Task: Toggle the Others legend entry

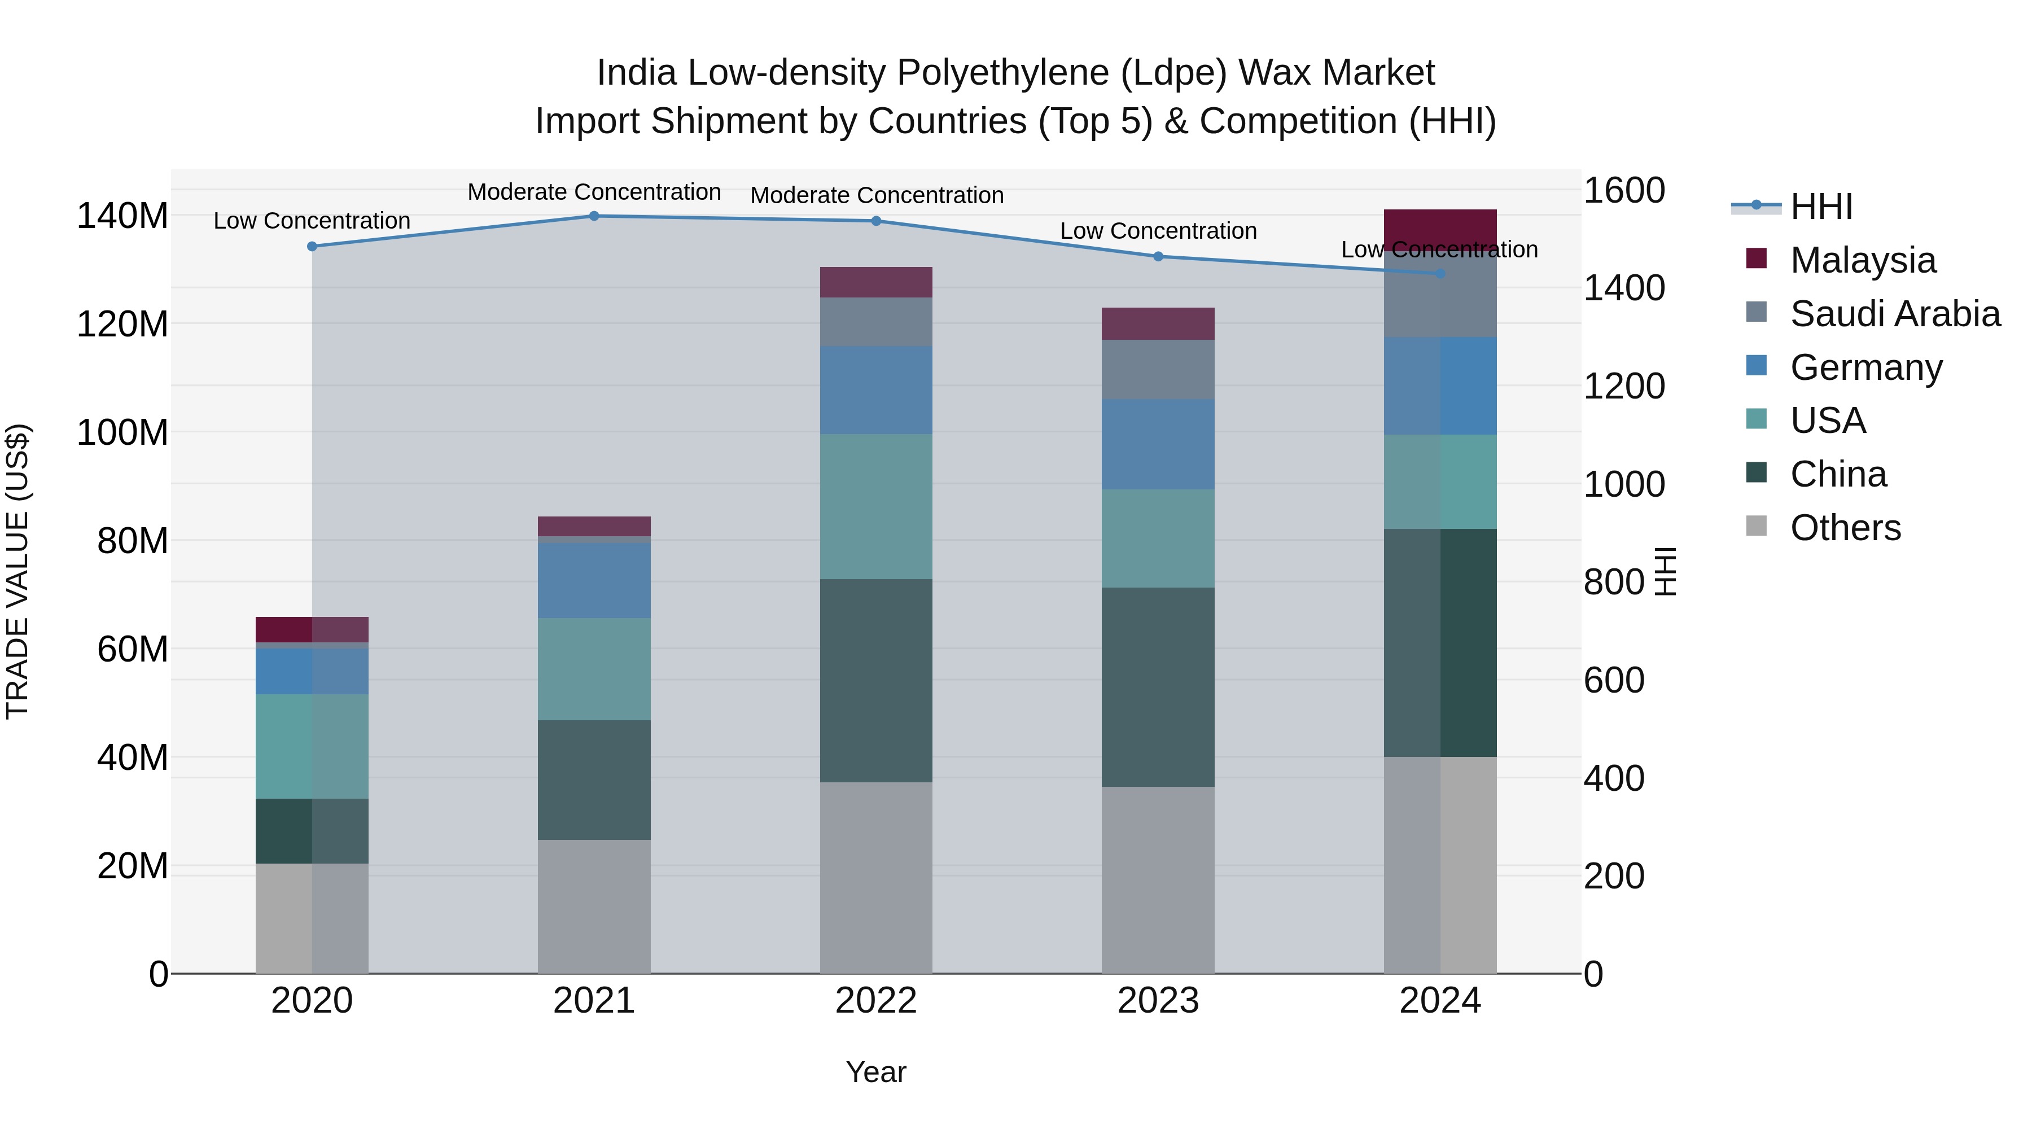Action: (x=1823, y=528)
